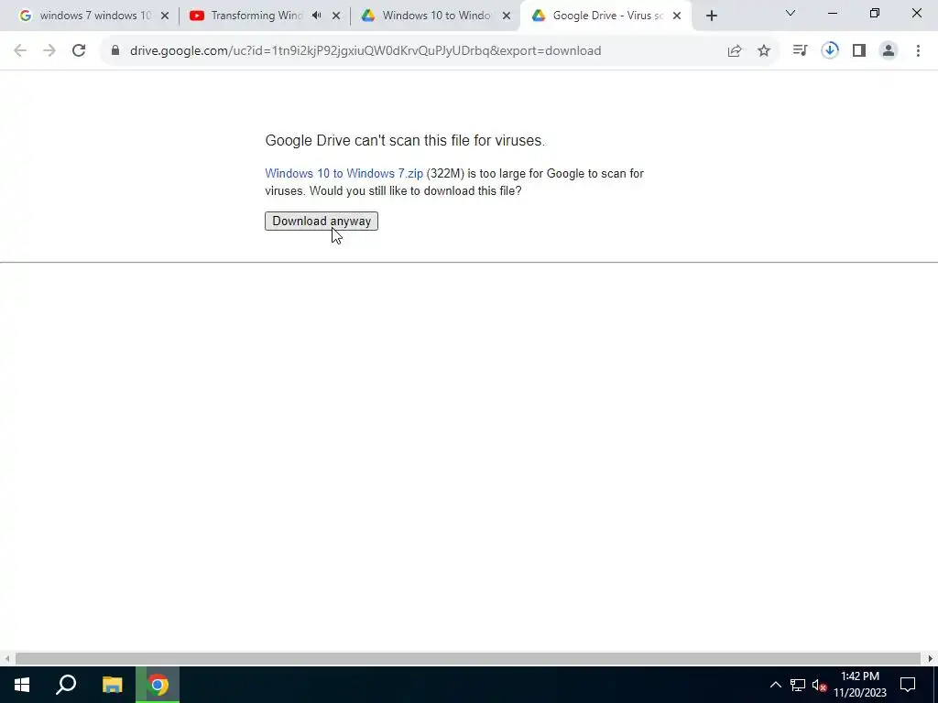Click the horizontal scrollbar thumb

click(x=468, y=658)
